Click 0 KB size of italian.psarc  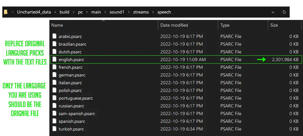tap(294, 83)
